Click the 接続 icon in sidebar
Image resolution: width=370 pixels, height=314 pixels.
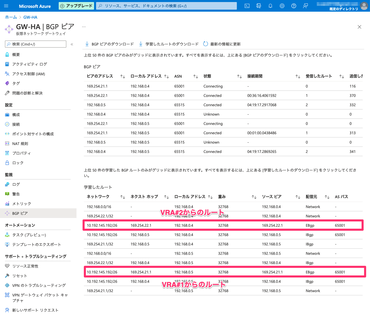7,124
